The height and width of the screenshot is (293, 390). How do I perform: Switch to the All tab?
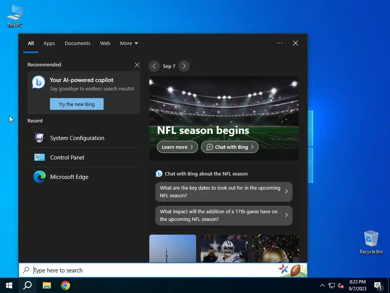click(x=30, y=43)
